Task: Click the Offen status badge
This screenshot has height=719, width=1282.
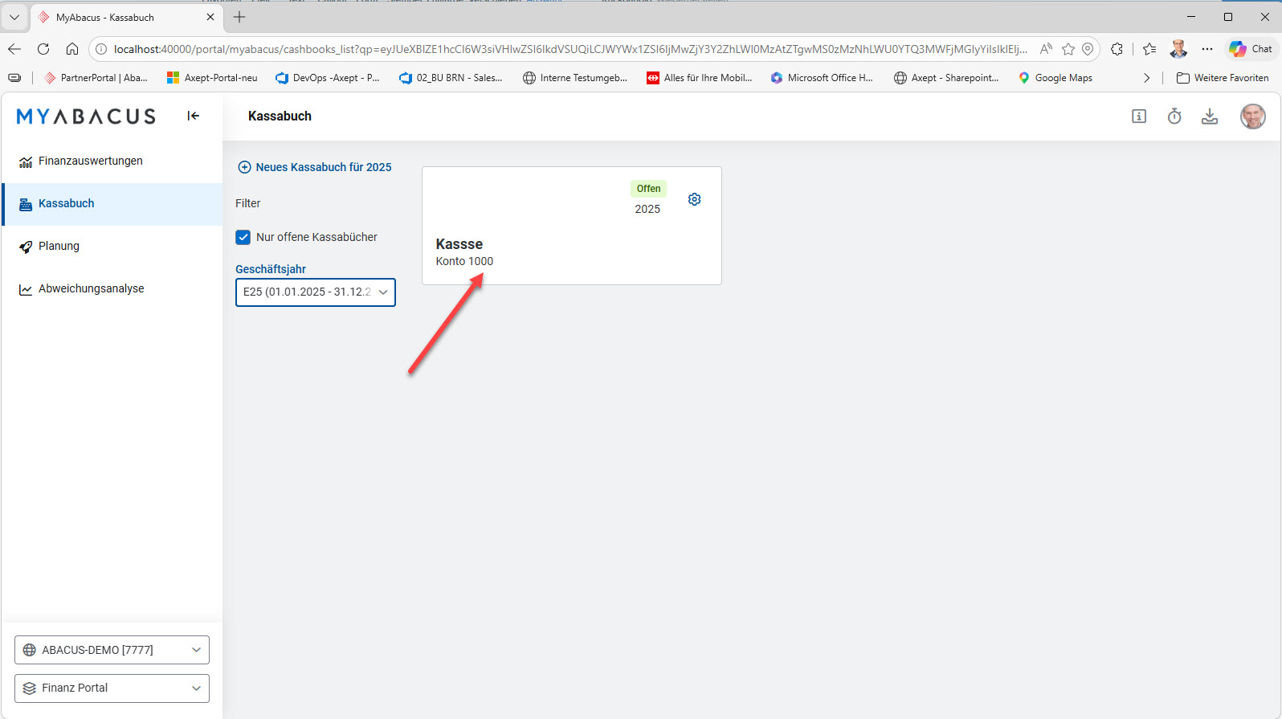Action: click(x=648, y=189)
